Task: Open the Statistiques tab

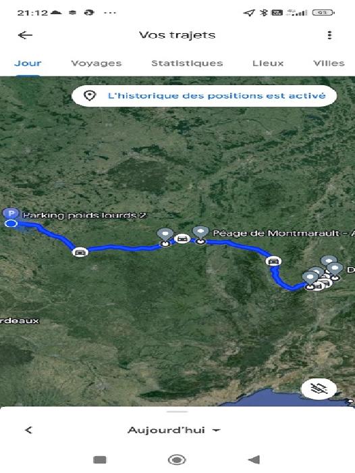Action: point(187,63)
